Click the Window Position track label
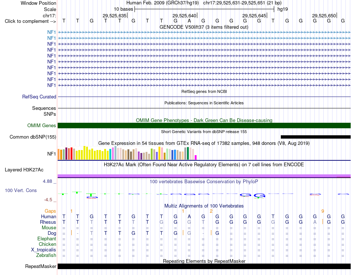This screenshot has width=351, height=275. (38, 3)
